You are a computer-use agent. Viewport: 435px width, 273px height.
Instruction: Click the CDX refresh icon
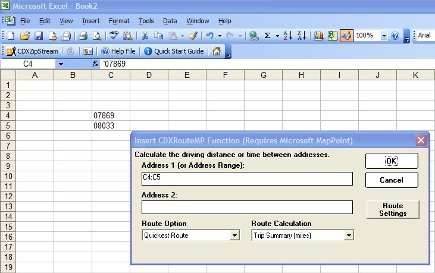tap(70, 51)
